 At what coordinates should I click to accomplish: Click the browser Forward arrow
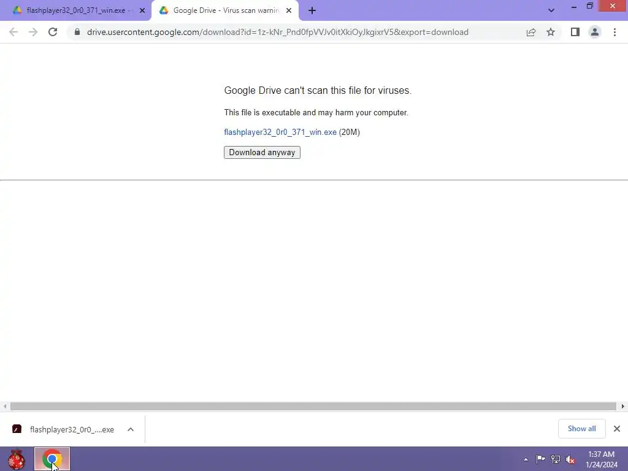point(33,32)
